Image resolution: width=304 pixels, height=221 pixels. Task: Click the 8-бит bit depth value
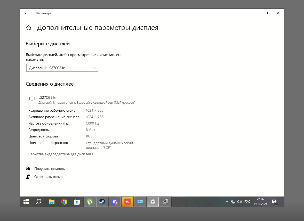click(90, 130)
